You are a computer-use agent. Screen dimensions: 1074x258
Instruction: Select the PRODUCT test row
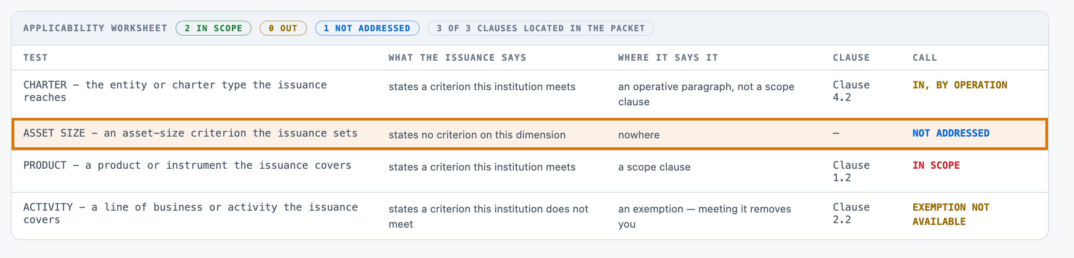pos(530,171)
